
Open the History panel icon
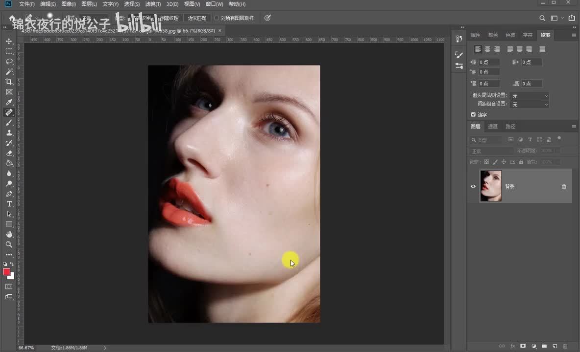459,39
